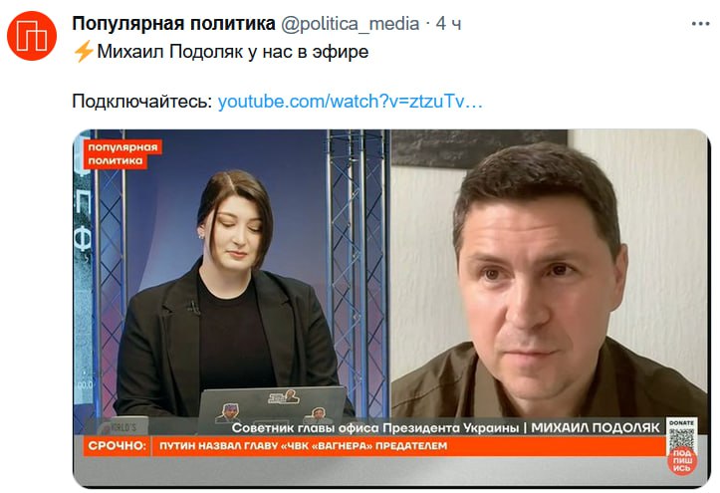Open the three-dot more options menu
Viewport: 720px width, 493px height.
[x=700, y=24]
